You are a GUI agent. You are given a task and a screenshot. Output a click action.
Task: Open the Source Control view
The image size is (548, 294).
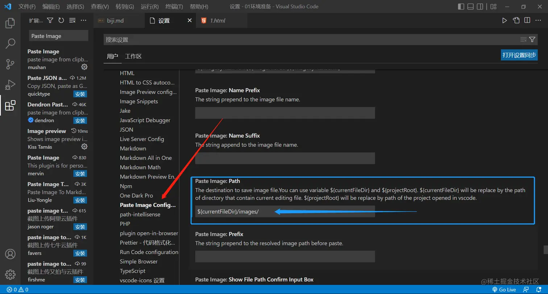point(10,65)
